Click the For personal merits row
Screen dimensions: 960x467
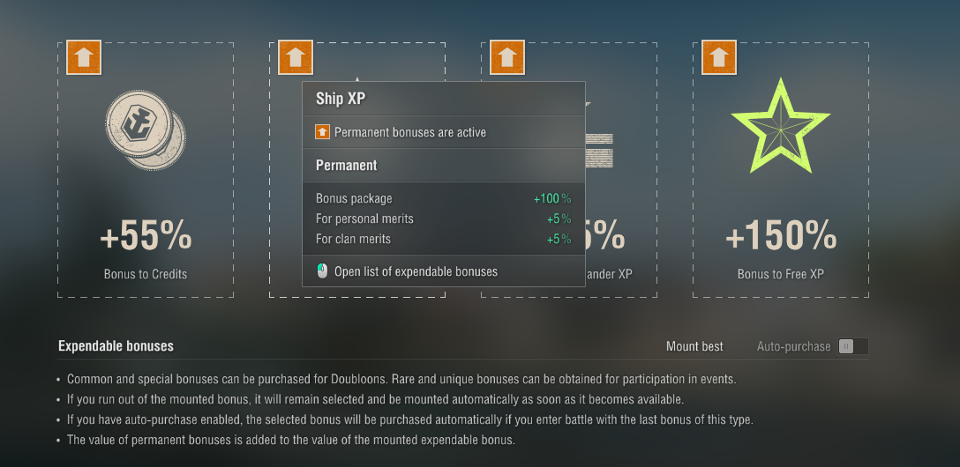pyautogui.click(x=443, y=219)
